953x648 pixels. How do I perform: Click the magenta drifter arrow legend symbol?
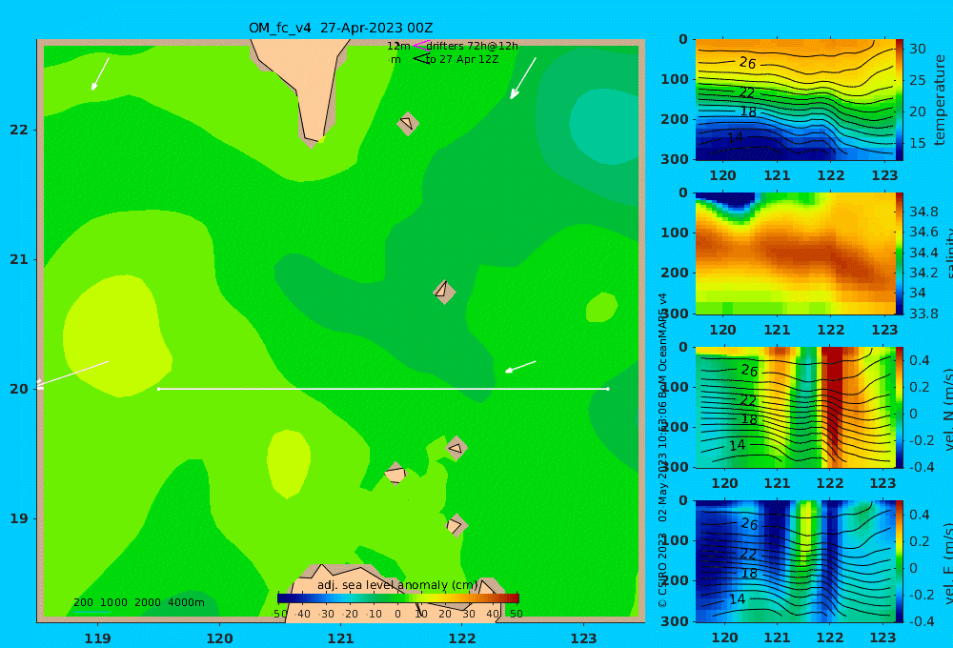click(x=421, y=45)
